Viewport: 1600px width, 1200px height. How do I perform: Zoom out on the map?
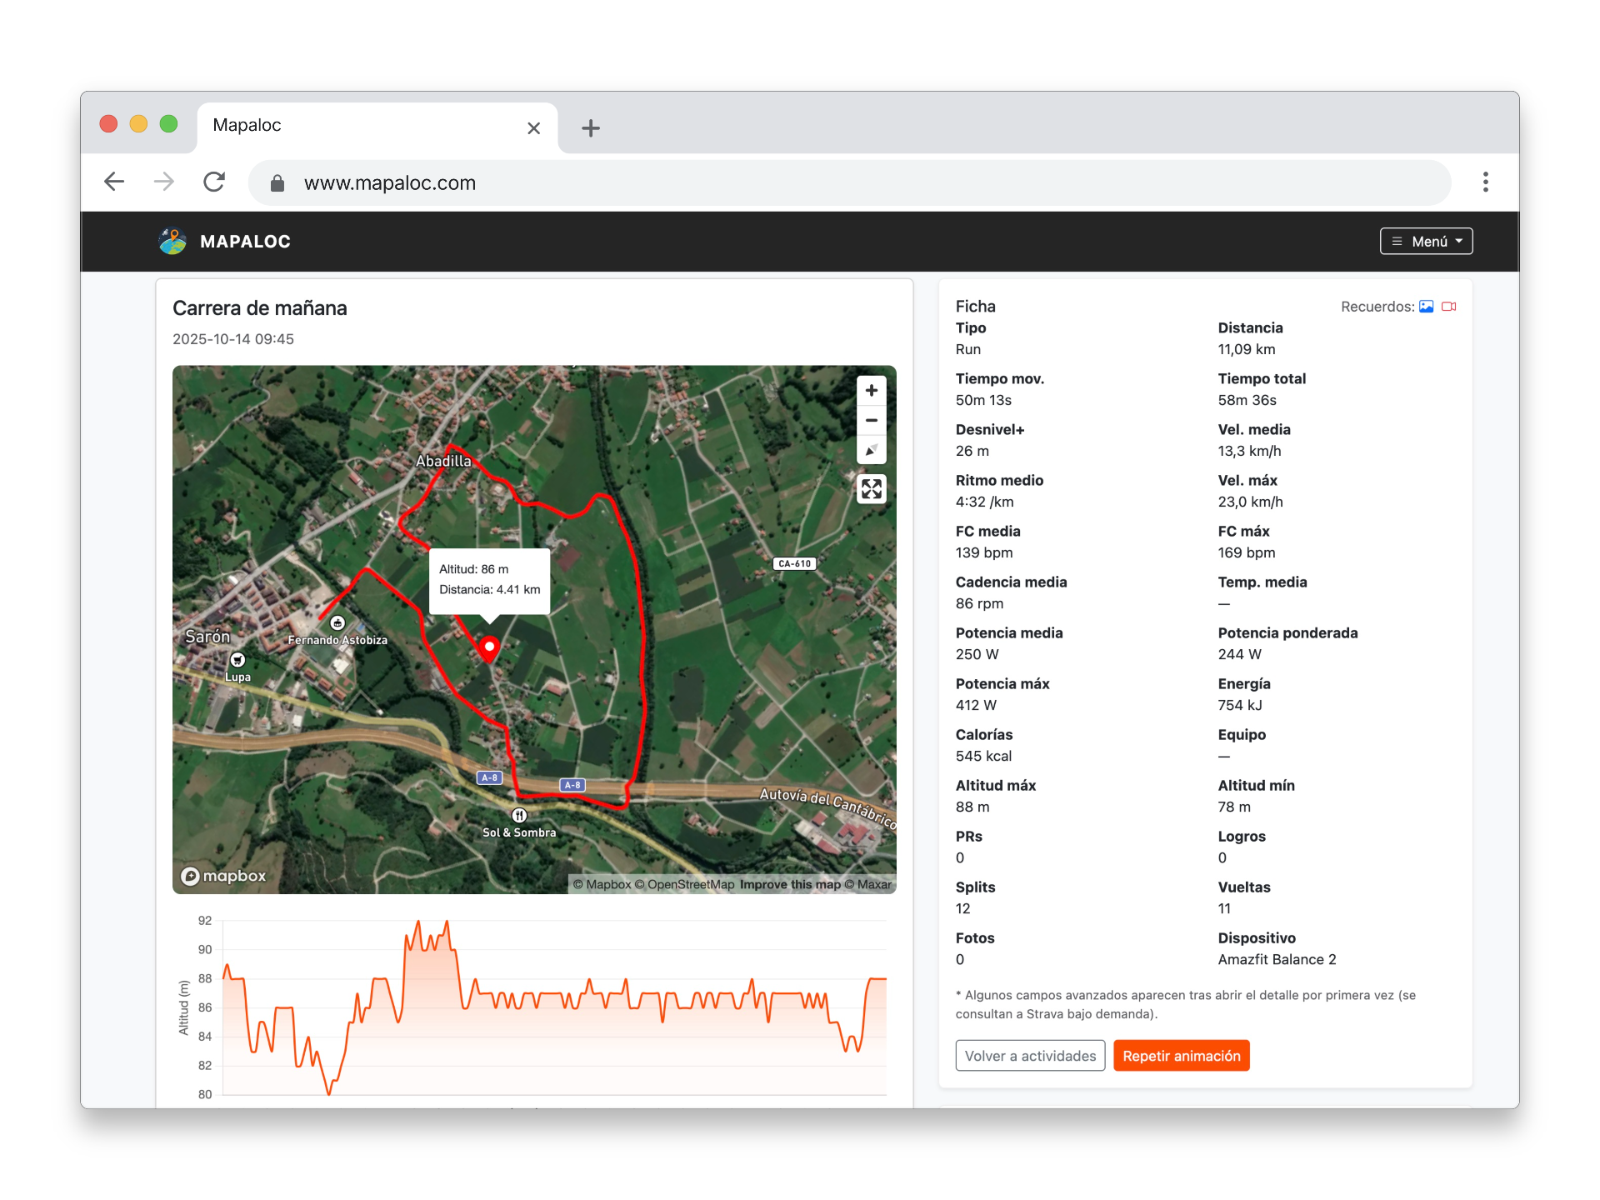(871, 420)
